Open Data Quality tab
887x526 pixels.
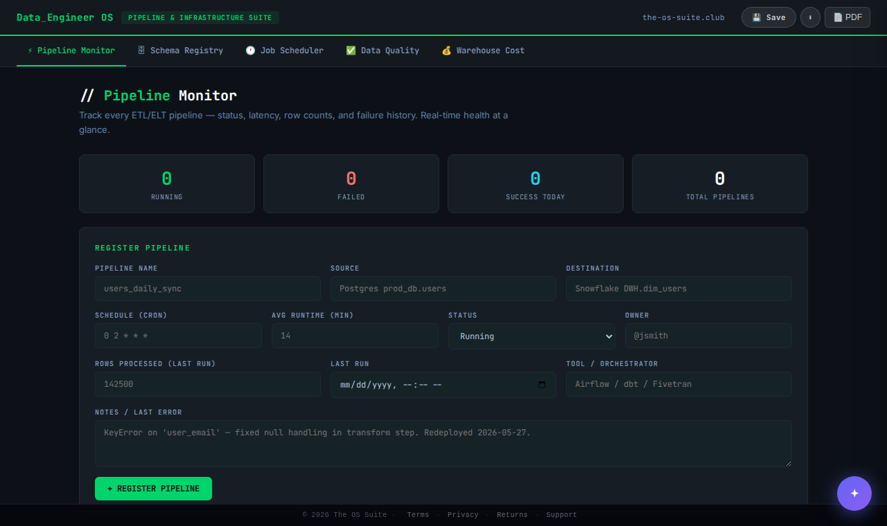click(x=383, y=51)
